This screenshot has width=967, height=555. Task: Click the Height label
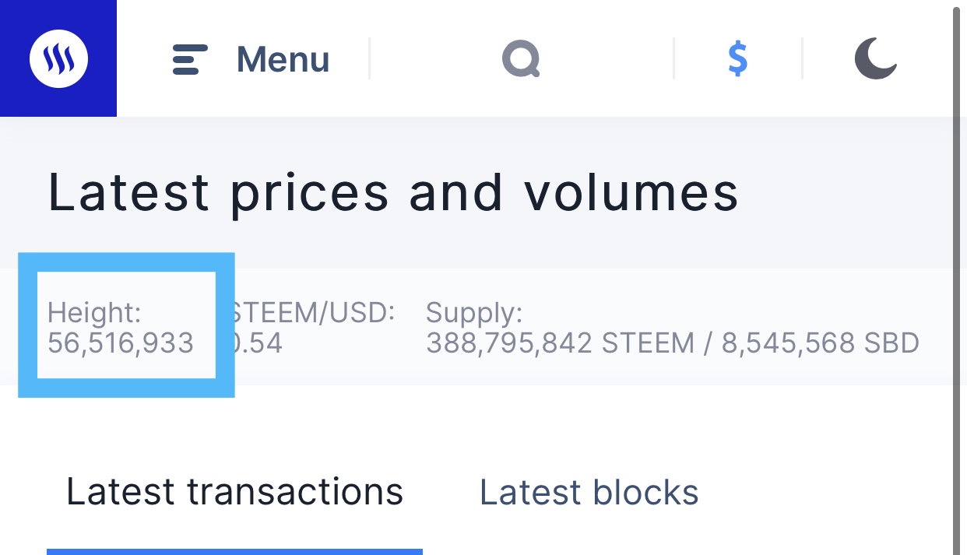pyautogui.click(x=94, y=313)
